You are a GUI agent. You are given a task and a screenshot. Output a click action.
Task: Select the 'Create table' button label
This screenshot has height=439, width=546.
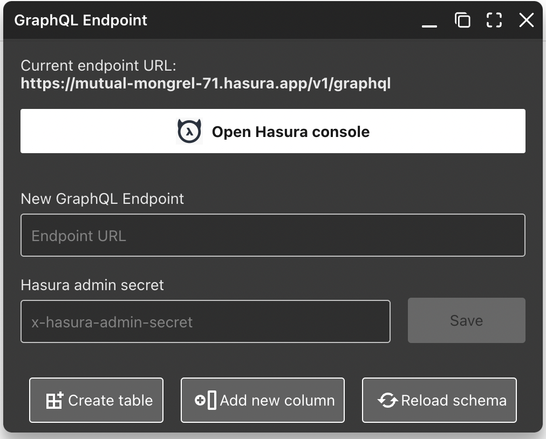point(111,400)
